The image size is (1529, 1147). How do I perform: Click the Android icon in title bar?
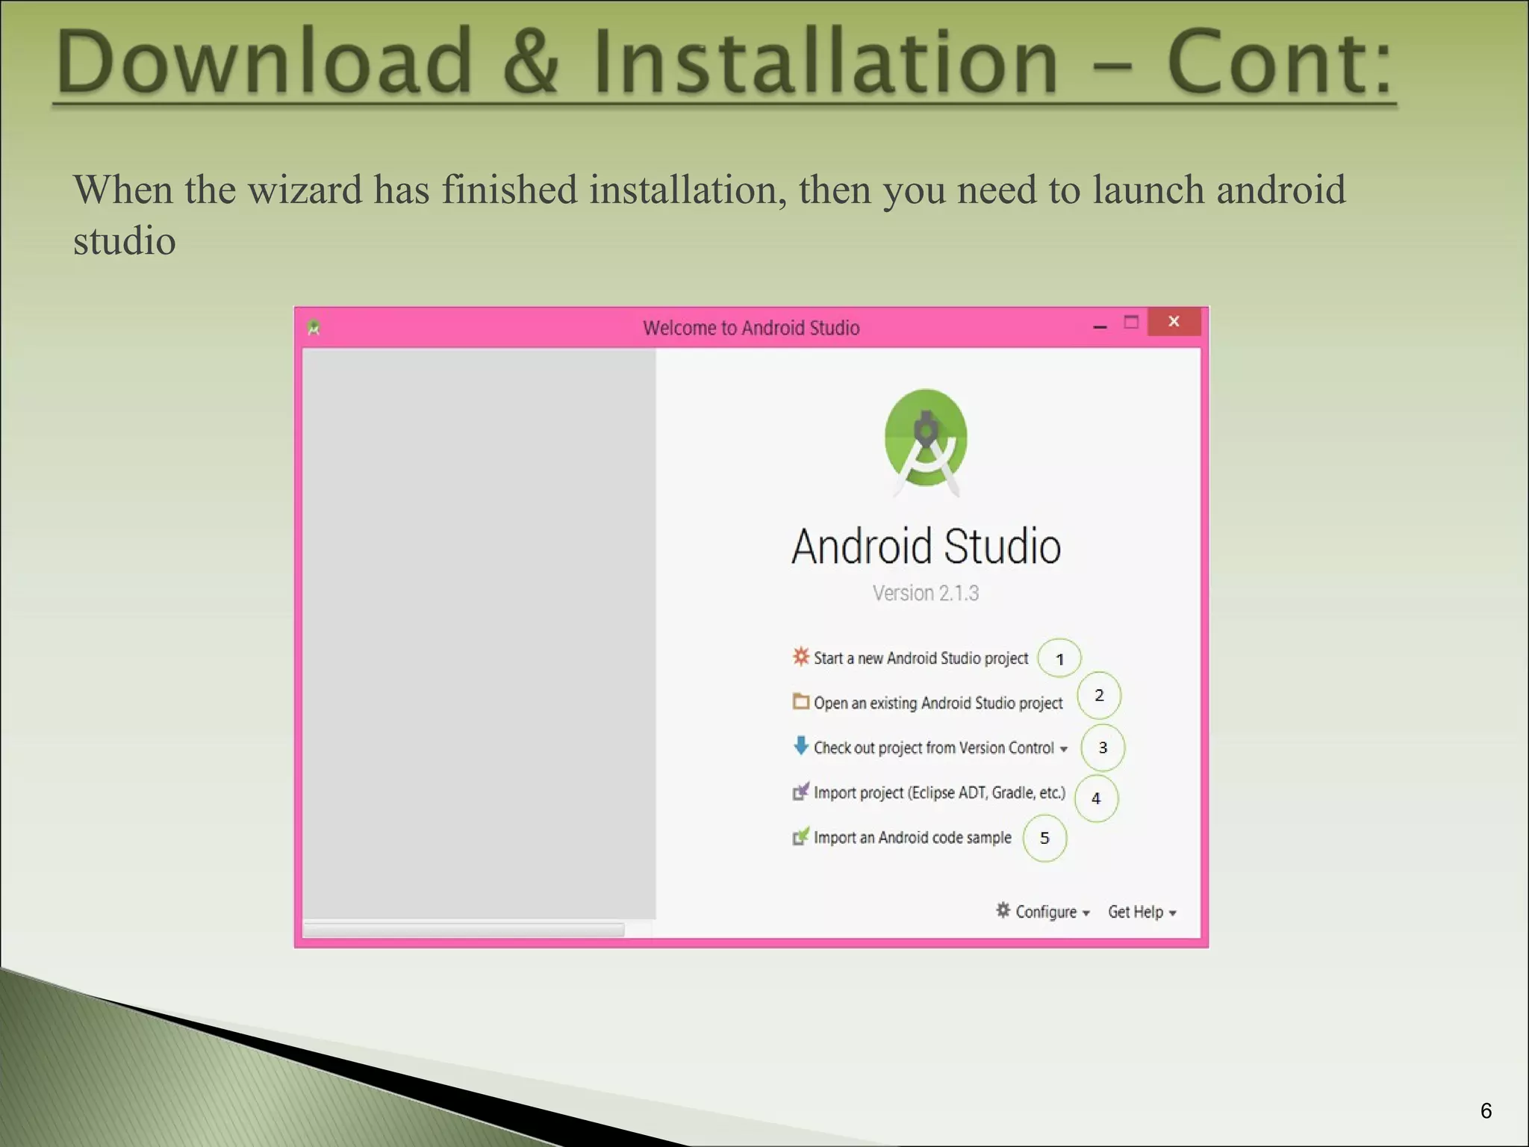click(x=314, y=327)
